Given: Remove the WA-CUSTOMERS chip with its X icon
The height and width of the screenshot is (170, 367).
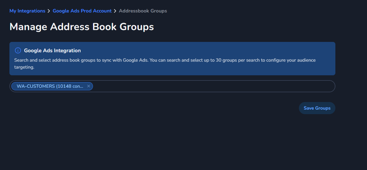Looking at the screenshot, I should 88,86.
